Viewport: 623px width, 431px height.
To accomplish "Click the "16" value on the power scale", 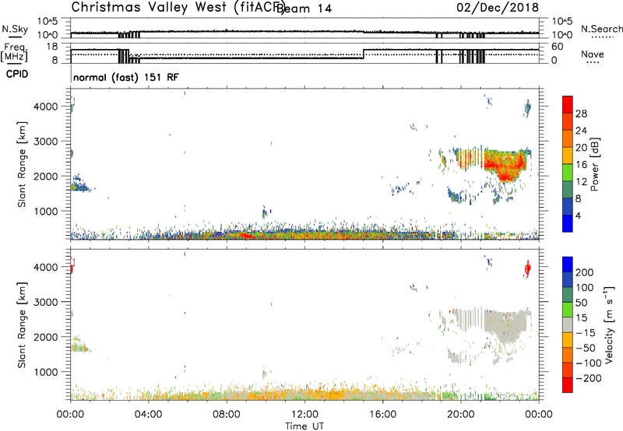I will (581, 165).
